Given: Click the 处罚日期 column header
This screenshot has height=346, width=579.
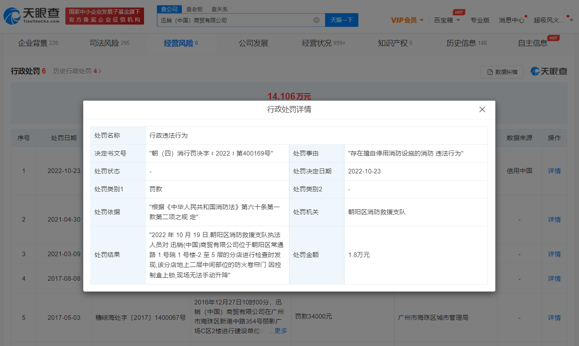Looking at the screenshot, I should (x=64, y=138).
